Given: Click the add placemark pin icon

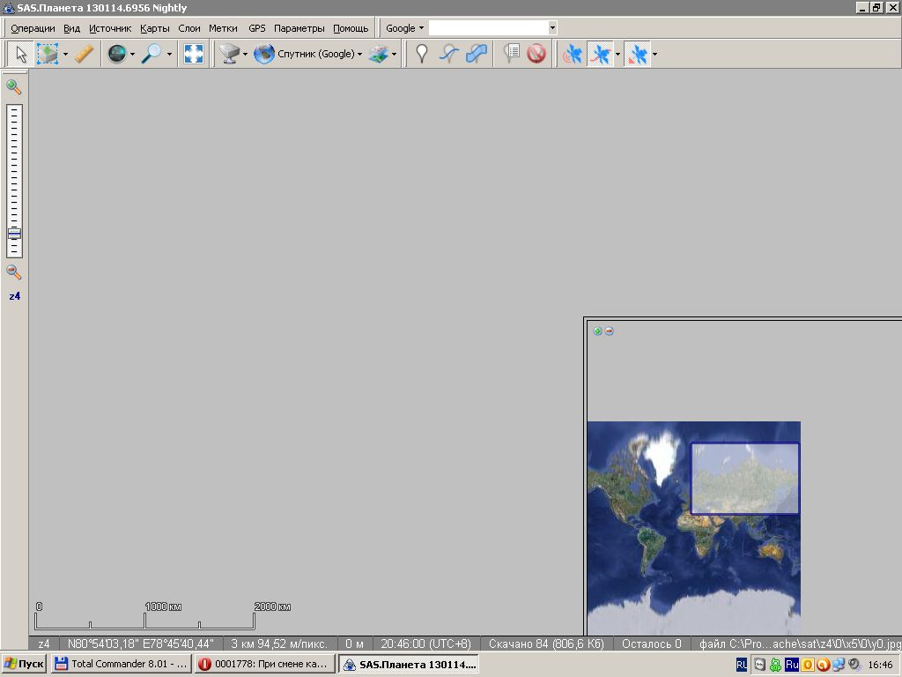Looking at the screenshot, I should click(422, 55).
